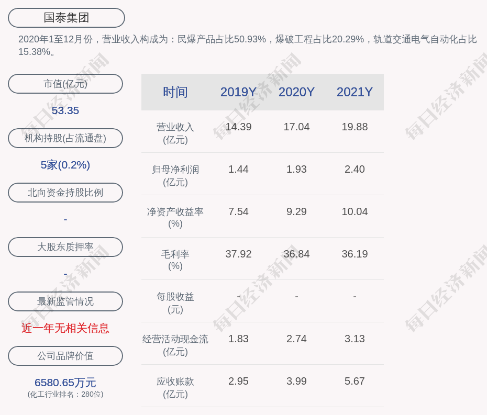
Task: Click the 2021 revenue value 19.88
Action: (355, 127)
